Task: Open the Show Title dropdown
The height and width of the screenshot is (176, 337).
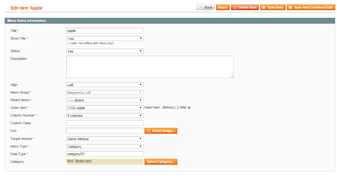Action: coord(105,39)
